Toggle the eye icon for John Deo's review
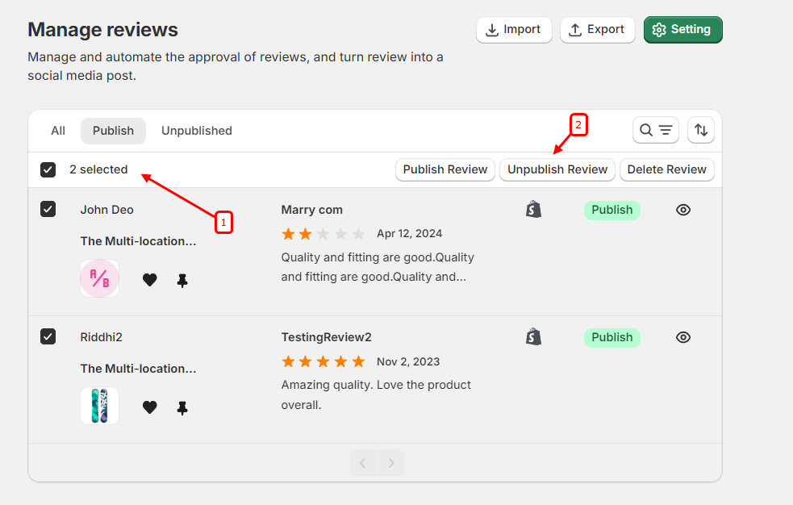The height and width of the screenshot is (505, 793). pyautogui.click(x=683, y=210)
